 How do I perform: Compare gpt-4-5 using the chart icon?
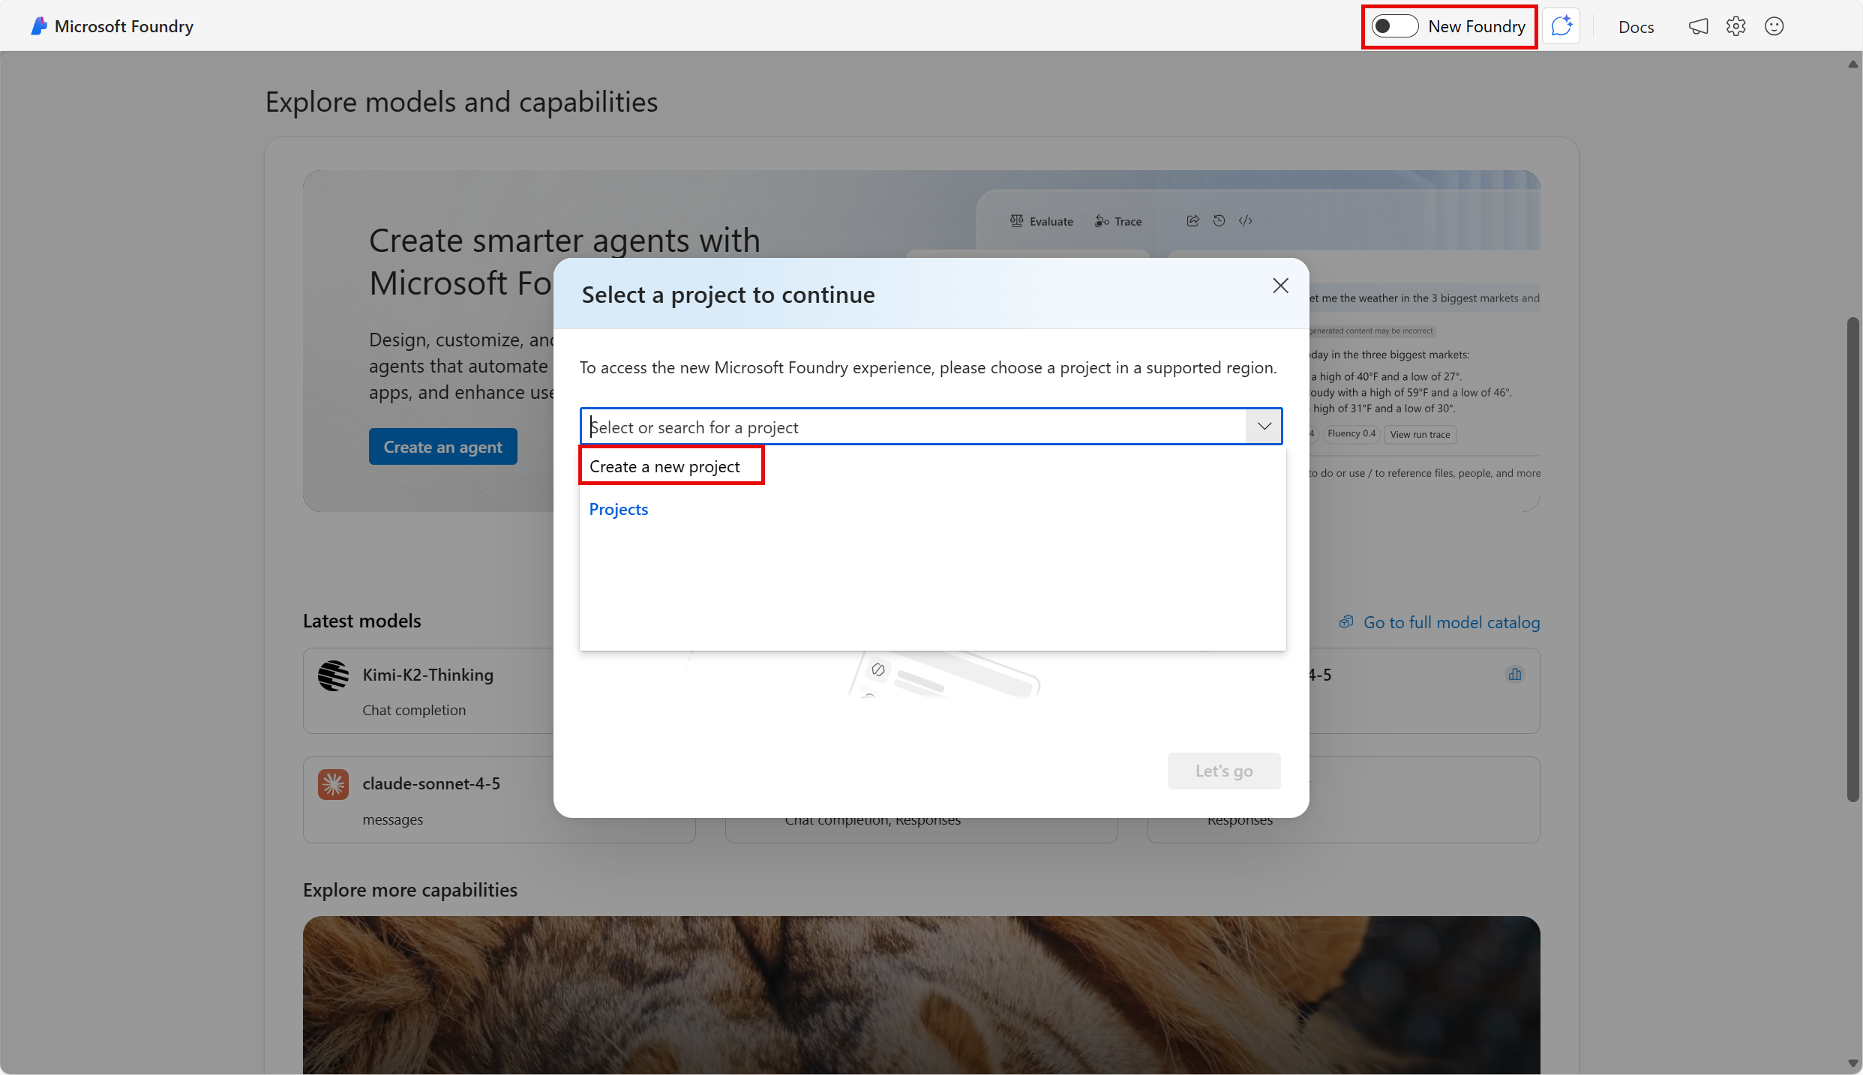click(1514, 674)
